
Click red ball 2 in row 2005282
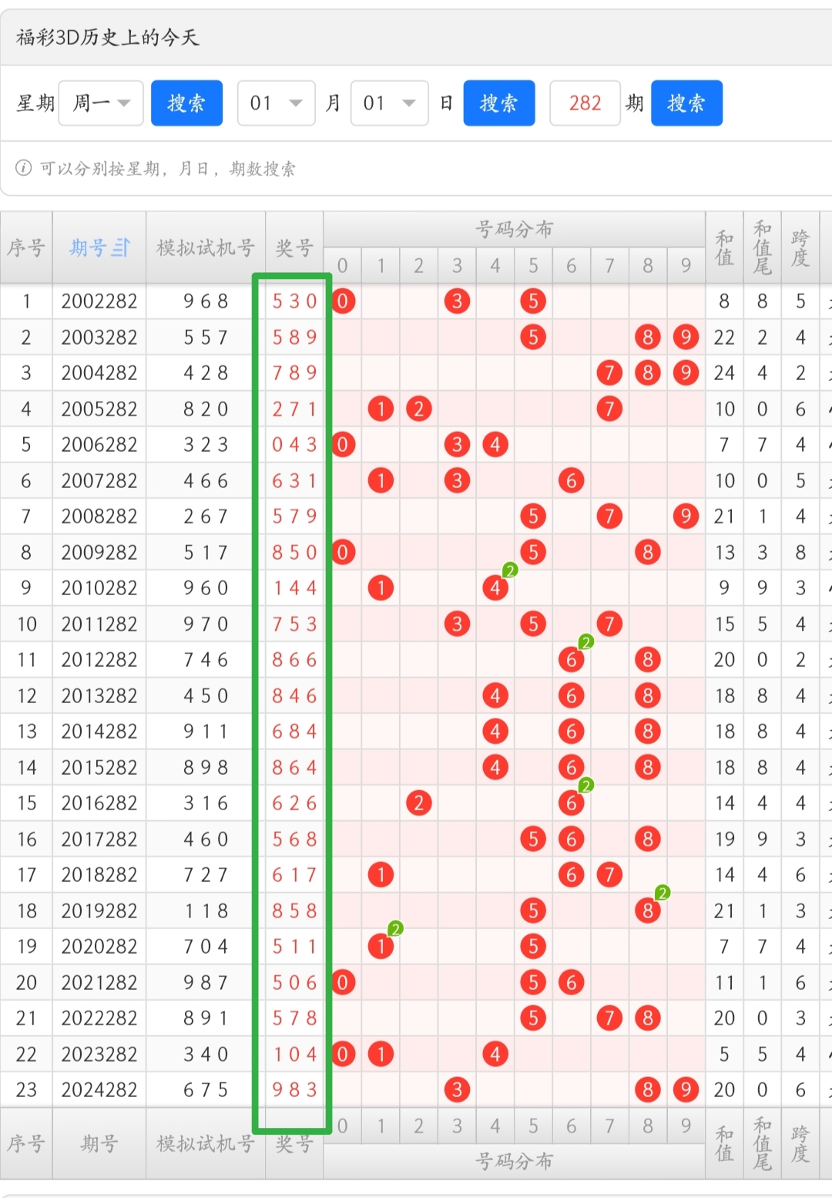click(418, 409)
